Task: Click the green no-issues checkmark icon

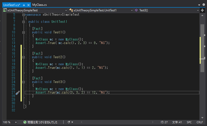Action: pos(25,122)
